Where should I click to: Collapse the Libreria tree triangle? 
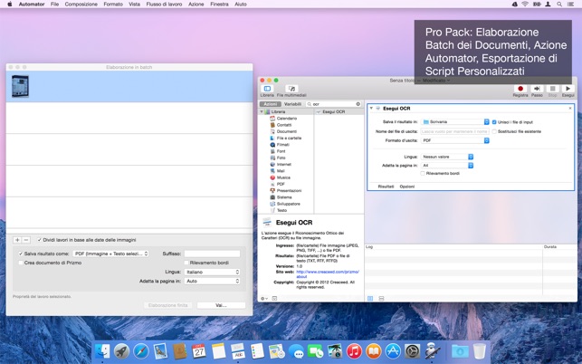(x=262, y=111)
